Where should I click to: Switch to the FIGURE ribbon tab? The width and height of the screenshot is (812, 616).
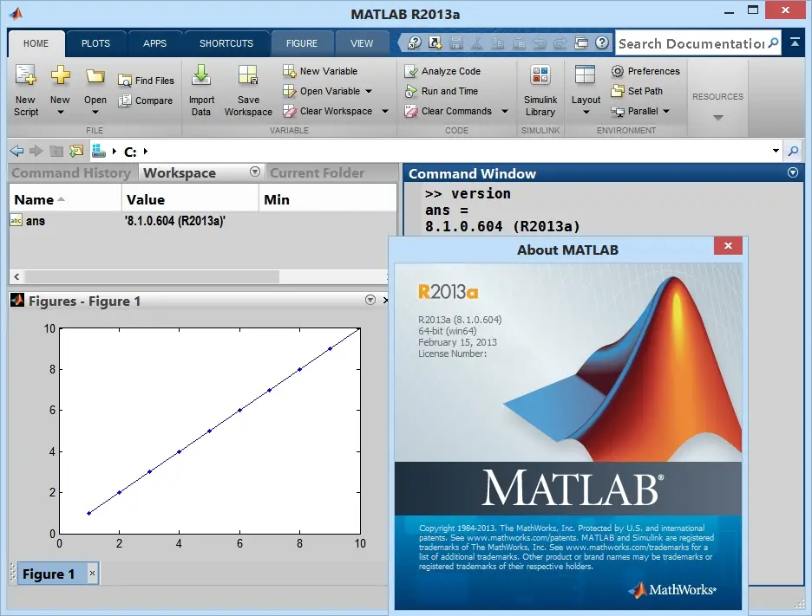point(301,43)
